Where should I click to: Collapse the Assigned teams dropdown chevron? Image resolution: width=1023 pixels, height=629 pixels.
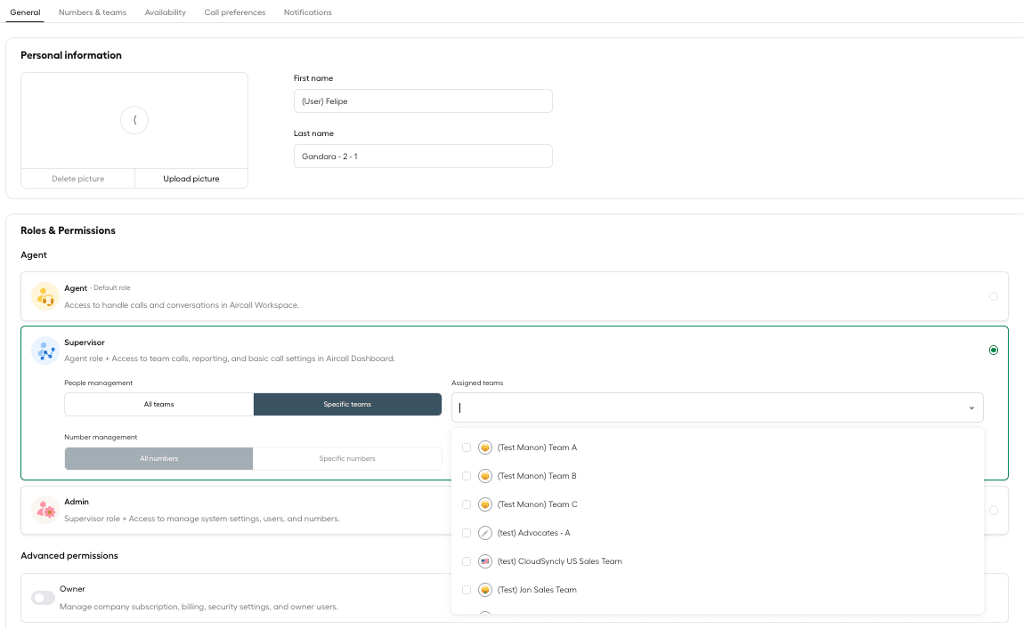click(971, 408)
